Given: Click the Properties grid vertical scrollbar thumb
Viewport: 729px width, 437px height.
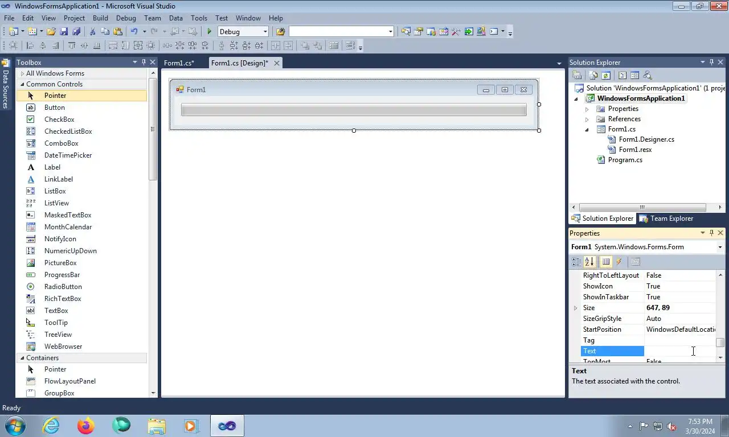Looking at the screenshot, I should 720,342.
